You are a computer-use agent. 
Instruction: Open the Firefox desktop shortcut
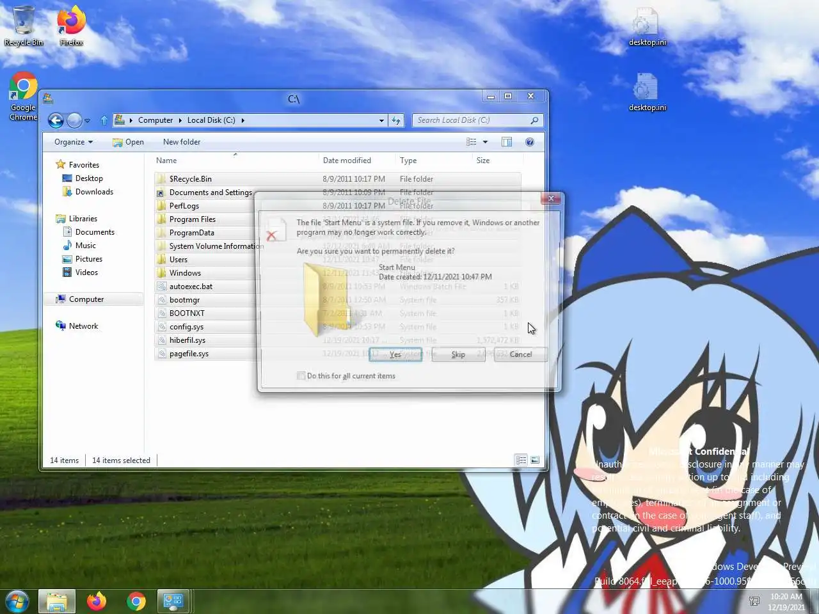click(x=71, y=26)
